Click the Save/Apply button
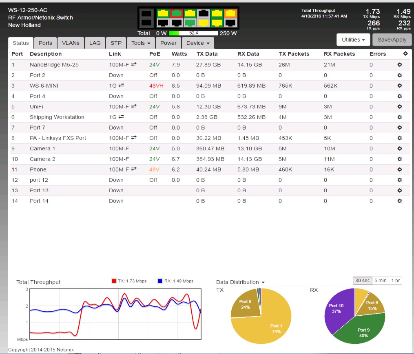 coord(392,40)
